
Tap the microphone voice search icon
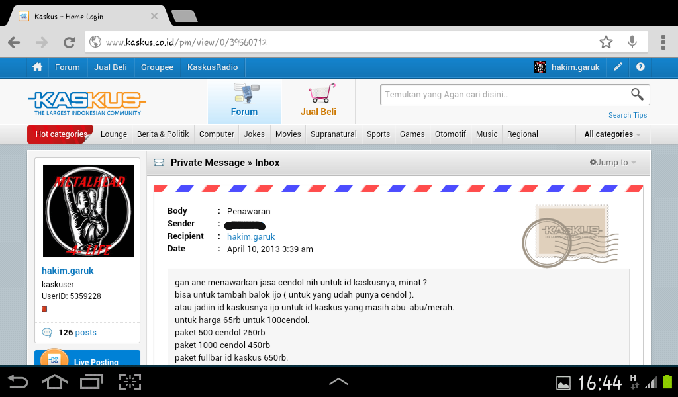pos(632,42)
